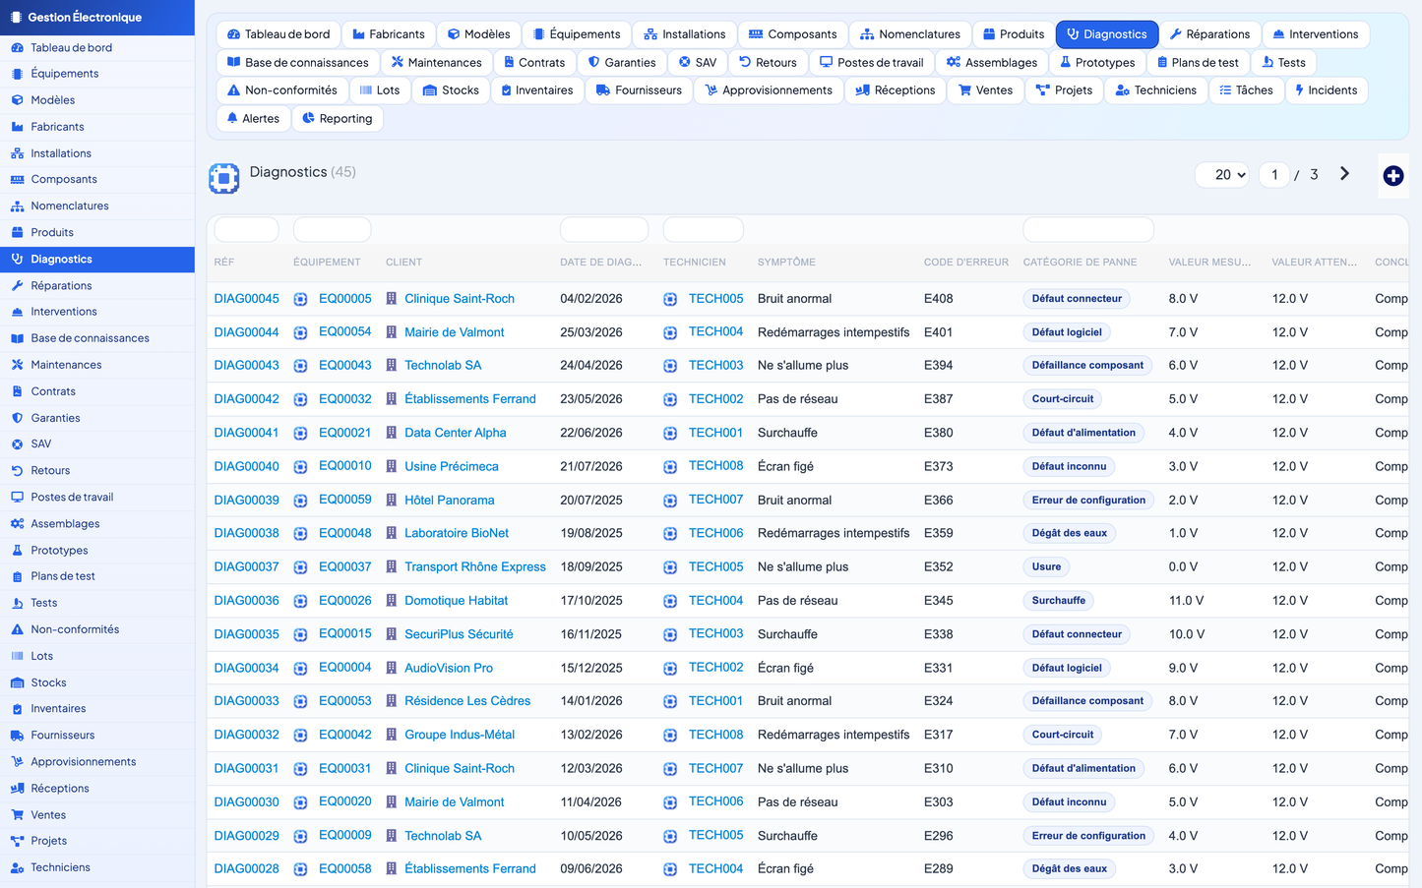Click the Stocks warehouse icon in the sidebar
Viewport: 1422px width, 888px height.
tap(17, 682)
